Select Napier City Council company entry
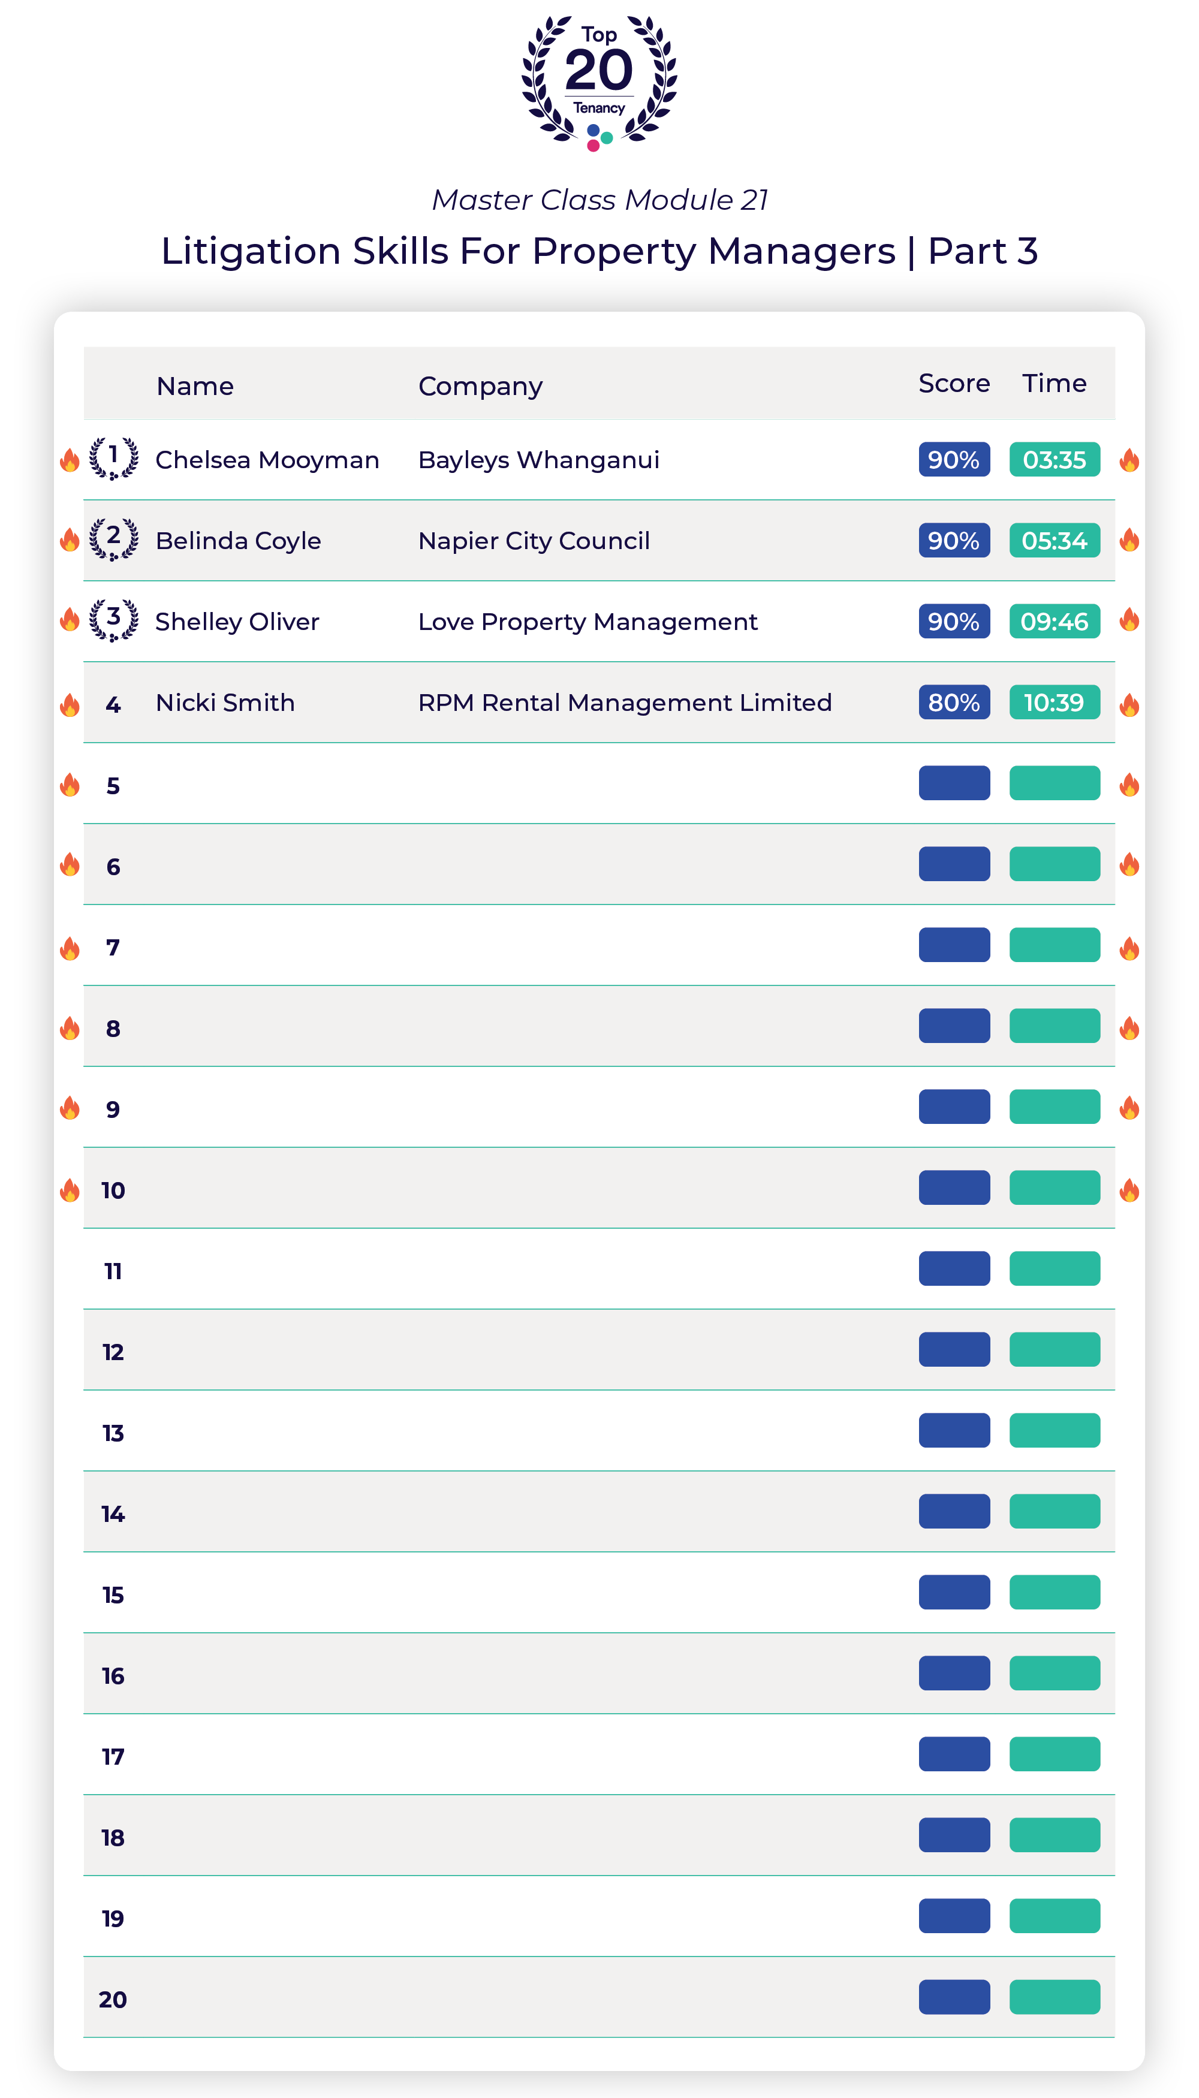The width and height of the screenshot is (1199, 2098). tap(534, 541)
